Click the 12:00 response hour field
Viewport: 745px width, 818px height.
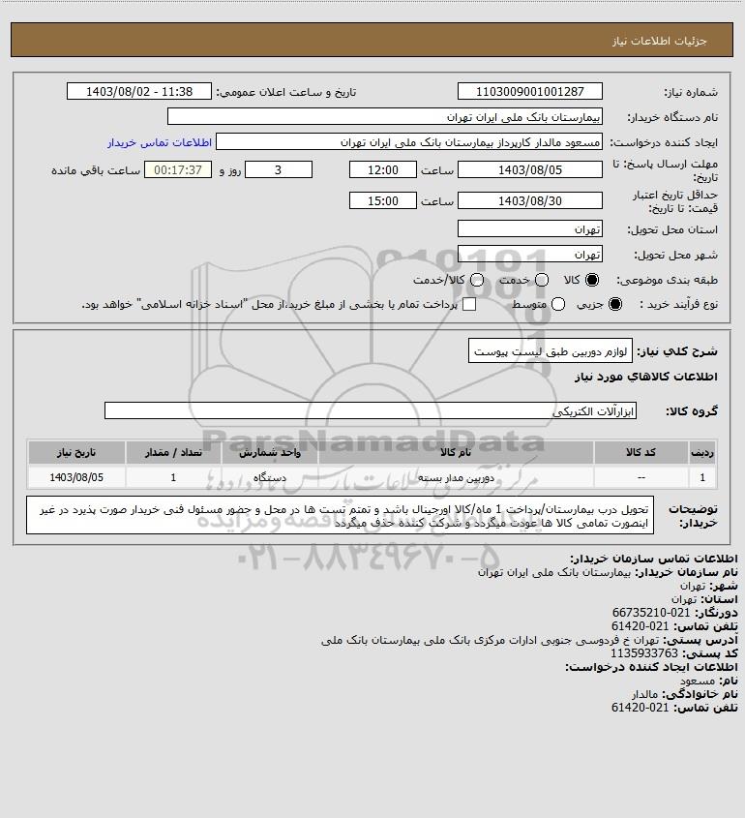click(x=383, y=169)
